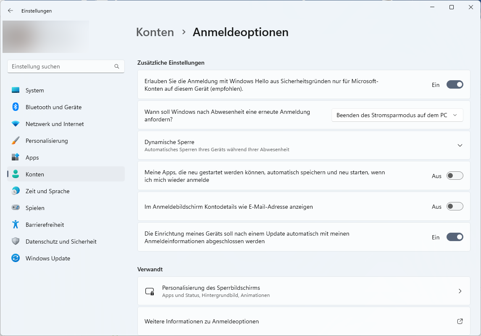Click the search magnifier icon
This screenshot has width=481, height=336.
(x=117, y=66)
